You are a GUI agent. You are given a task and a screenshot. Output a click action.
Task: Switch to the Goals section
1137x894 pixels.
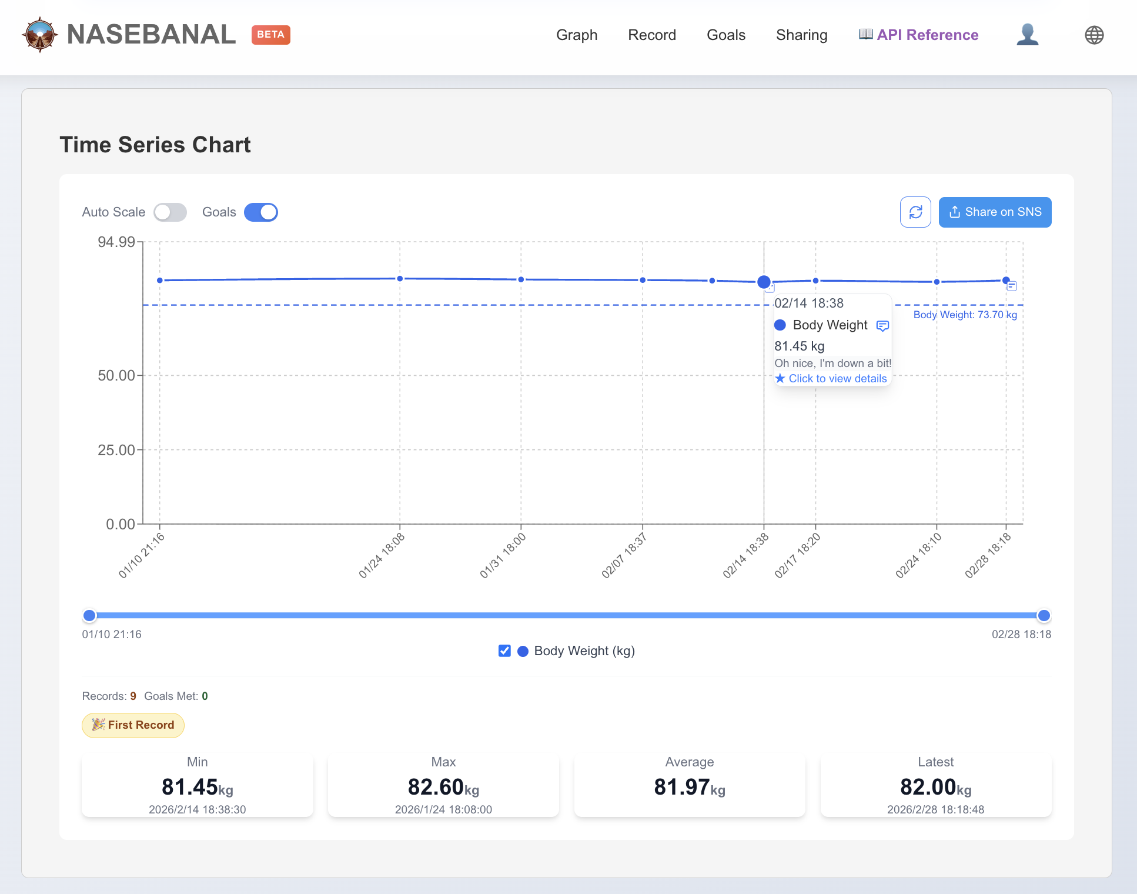(725, 35)
